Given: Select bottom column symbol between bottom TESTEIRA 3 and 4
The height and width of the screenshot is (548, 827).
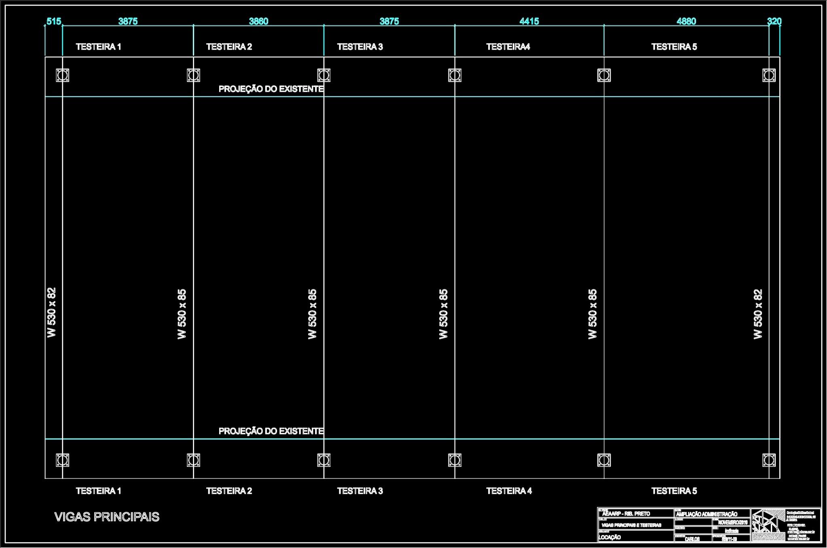Looking at the screenshot, I should (x=455, y=460).
